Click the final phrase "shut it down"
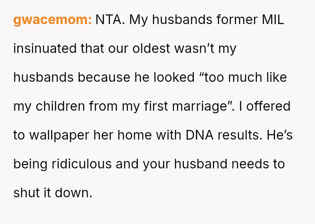This screenshot has width=315, height=224. pyautogui.click(x=52, y=193)
